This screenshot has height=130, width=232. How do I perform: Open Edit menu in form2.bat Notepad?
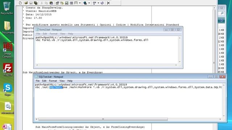pos(45,34)
